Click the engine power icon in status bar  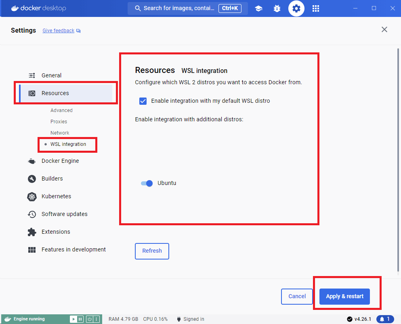(x=90, y=319)
